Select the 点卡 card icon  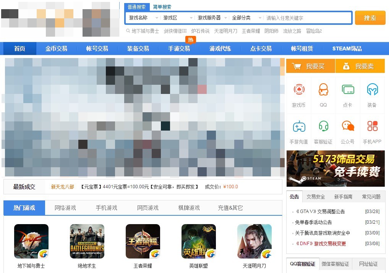347,90
